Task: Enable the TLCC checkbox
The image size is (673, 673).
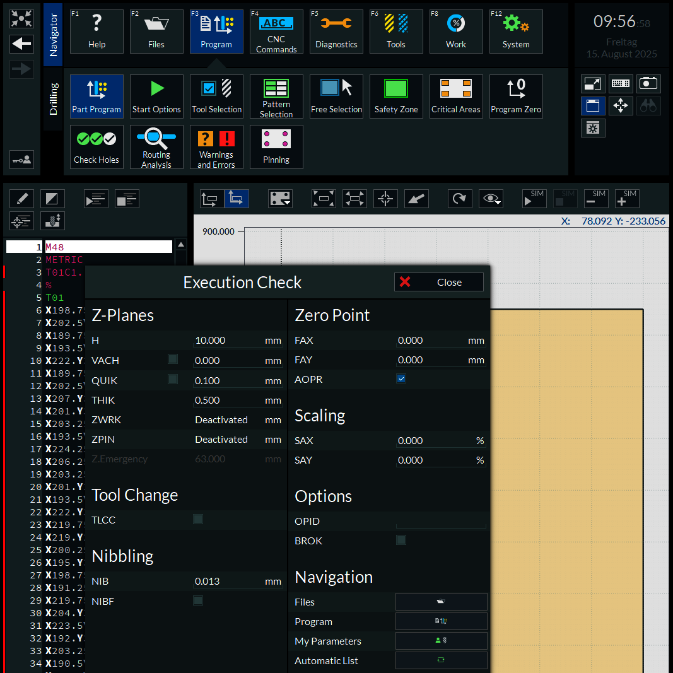Action: click(198, 519)
